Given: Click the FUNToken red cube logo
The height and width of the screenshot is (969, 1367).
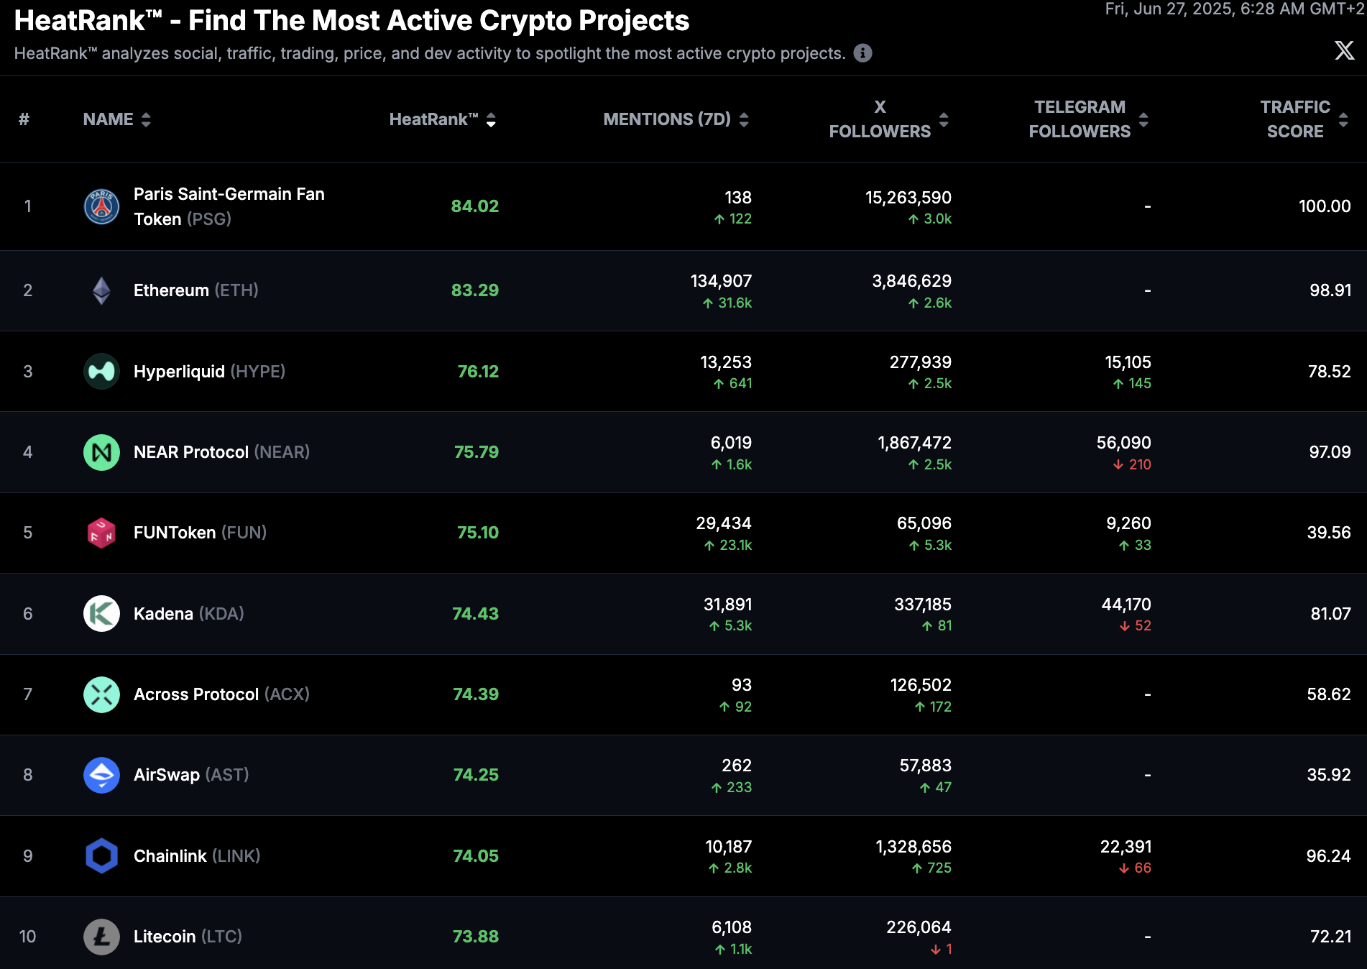Looking at the screenshot, I should pyautogui.click(x=101, y=533).
